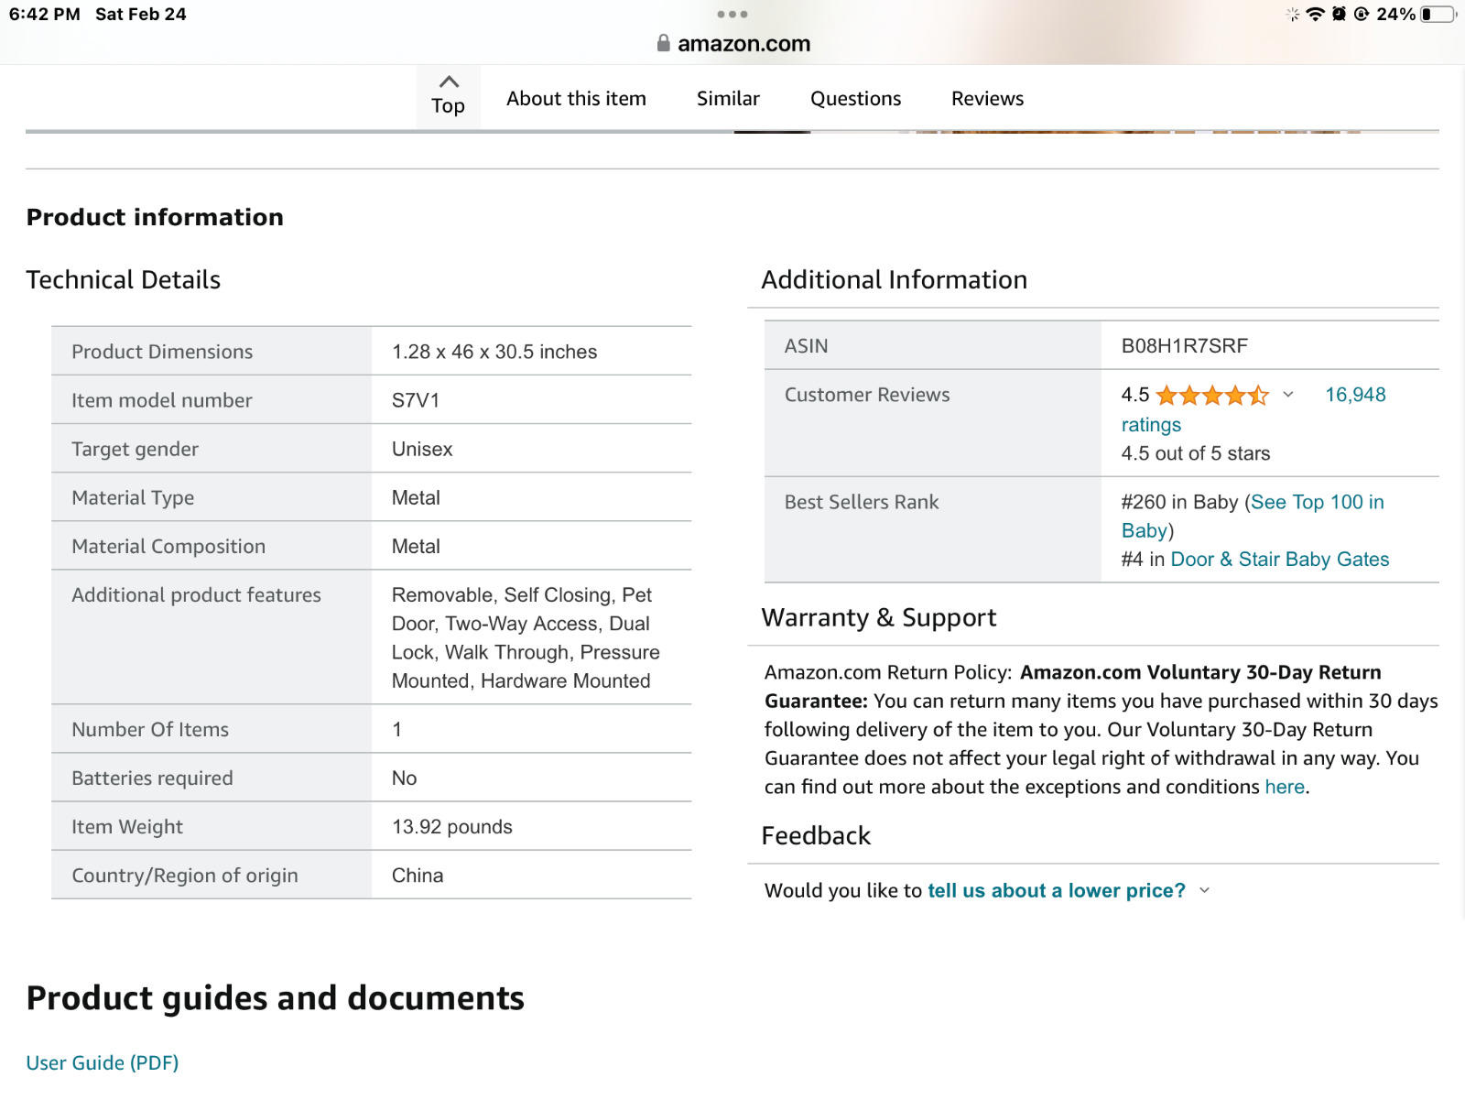Switch to the Reviews section tab
Viewport: 1465px width, 1099px height.
pyautogui.click(x=987, y=98)
